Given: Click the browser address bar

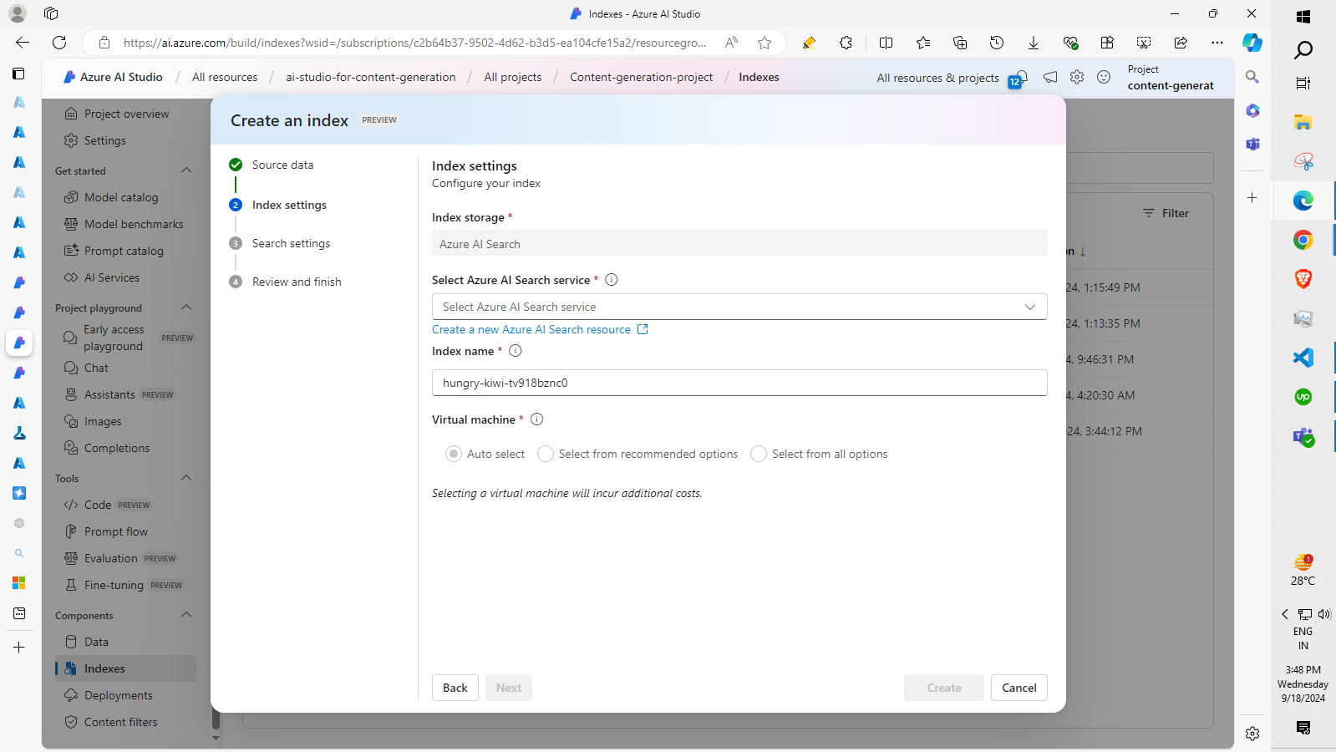Looking at the screenshot, I should coord(415,43).
